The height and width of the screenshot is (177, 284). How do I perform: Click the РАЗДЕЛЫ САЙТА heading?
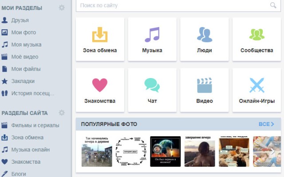[25, 113]
